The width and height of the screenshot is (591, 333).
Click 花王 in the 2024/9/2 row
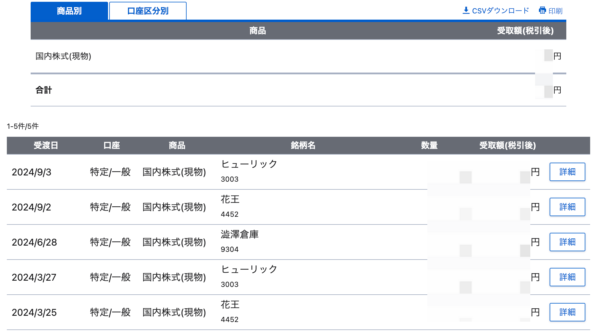pyautogui.click(x=230, y=199)
